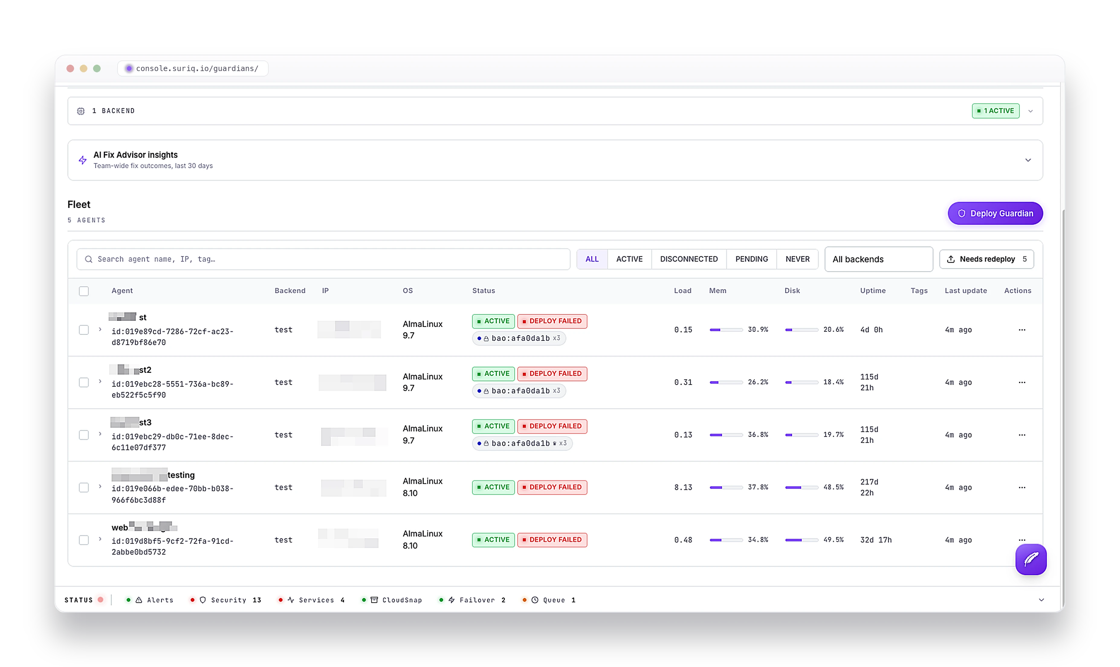Expand the st2 agent row details
Screen dimensions: 1120x667
tap(100, 382)
